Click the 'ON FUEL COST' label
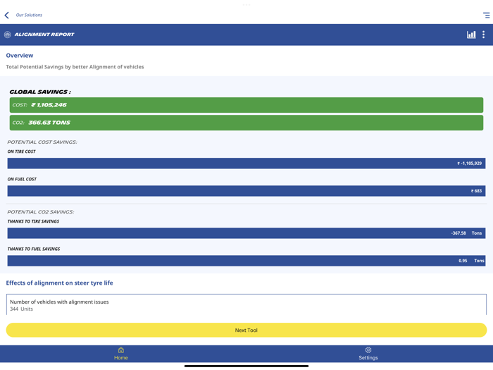Image resolution: width=493 pixels, height=370 pixels. point(22,179)
